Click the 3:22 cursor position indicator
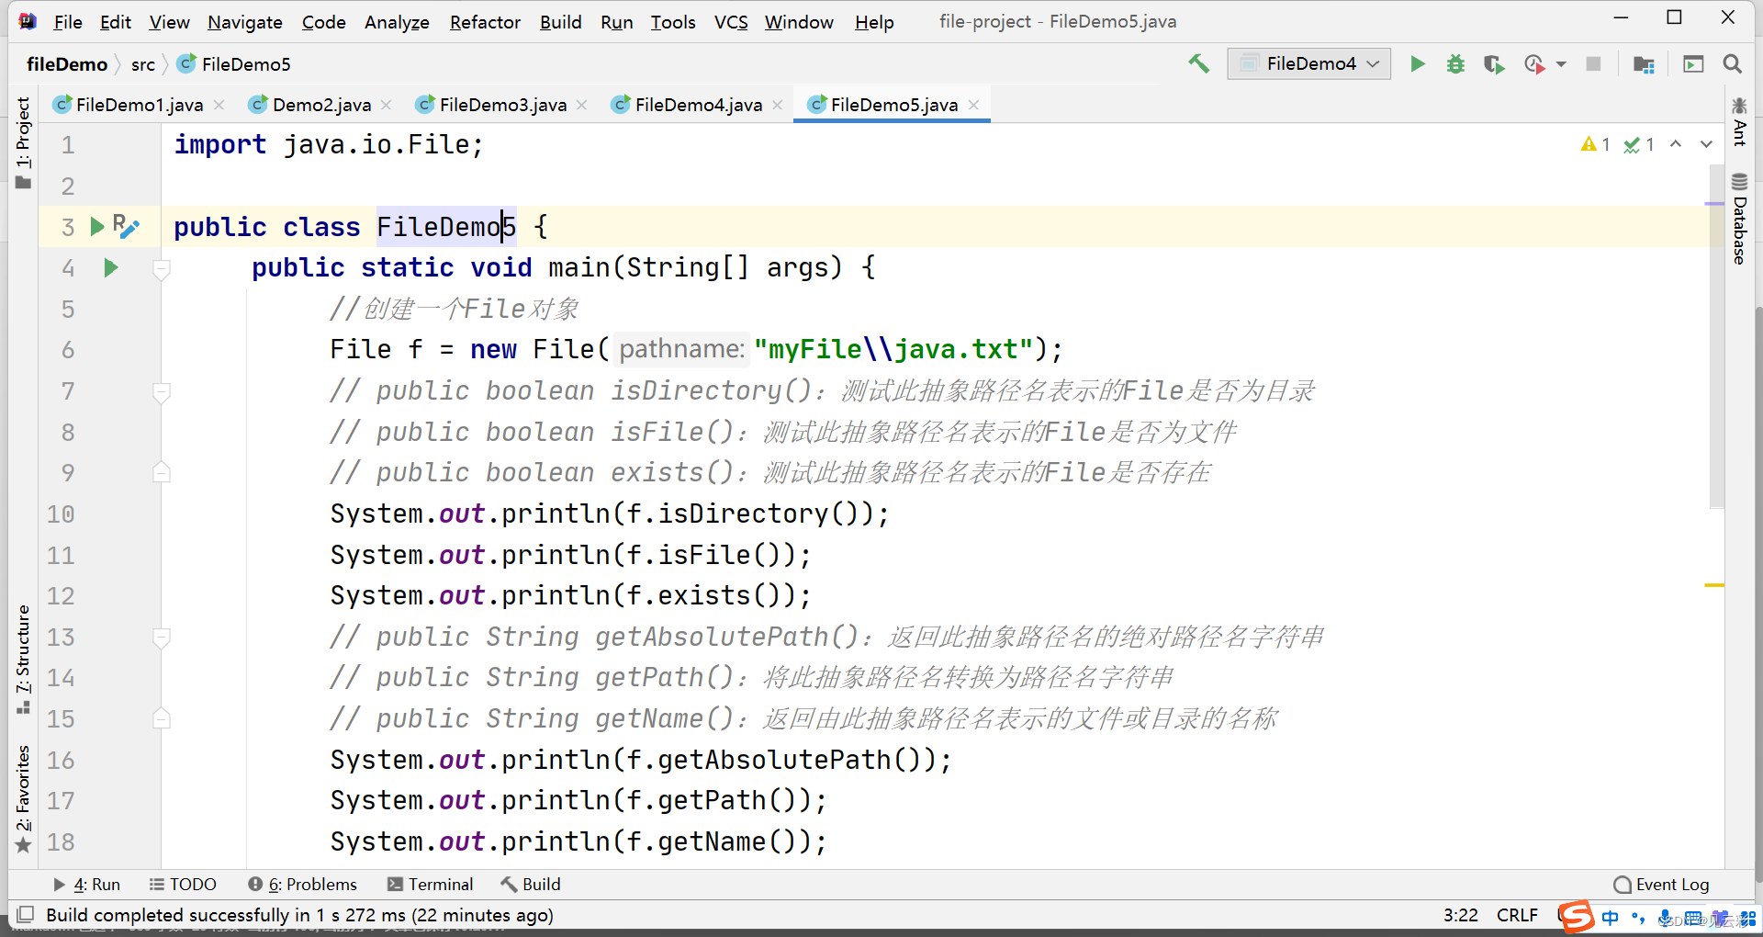Image resolution: width=1763 pixels, height=937 pixels. tap(1461, 915)
